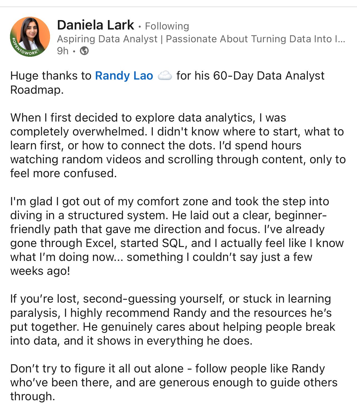Click the 9h post timestamp

pos(63,51)
